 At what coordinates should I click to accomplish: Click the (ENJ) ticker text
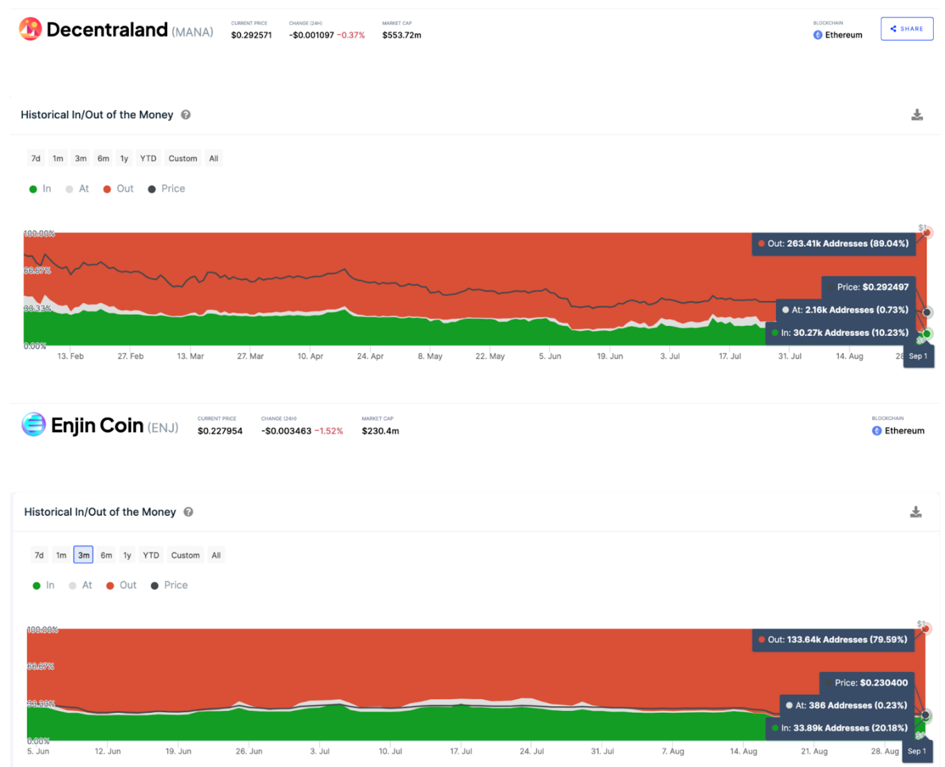tap(163, 428)
